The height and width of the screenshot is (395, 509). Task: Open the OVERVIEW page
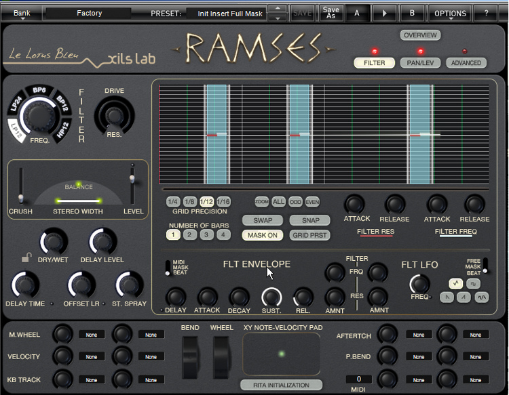(x=420, y=35)
